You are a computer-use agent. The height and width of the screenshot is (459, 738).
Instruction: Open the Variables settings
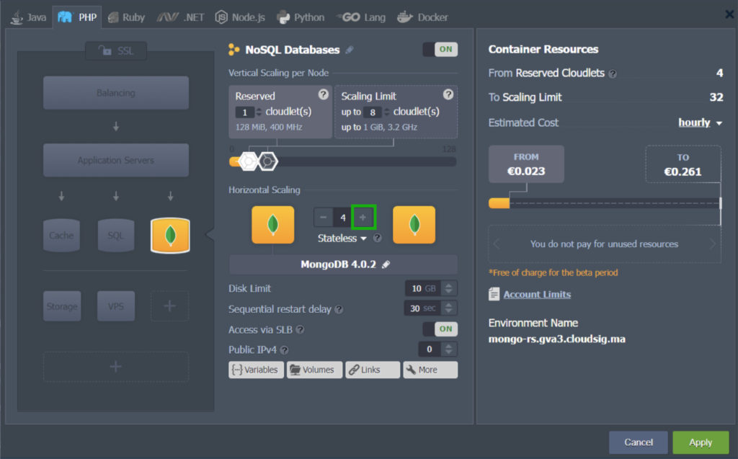coord(256,370)
